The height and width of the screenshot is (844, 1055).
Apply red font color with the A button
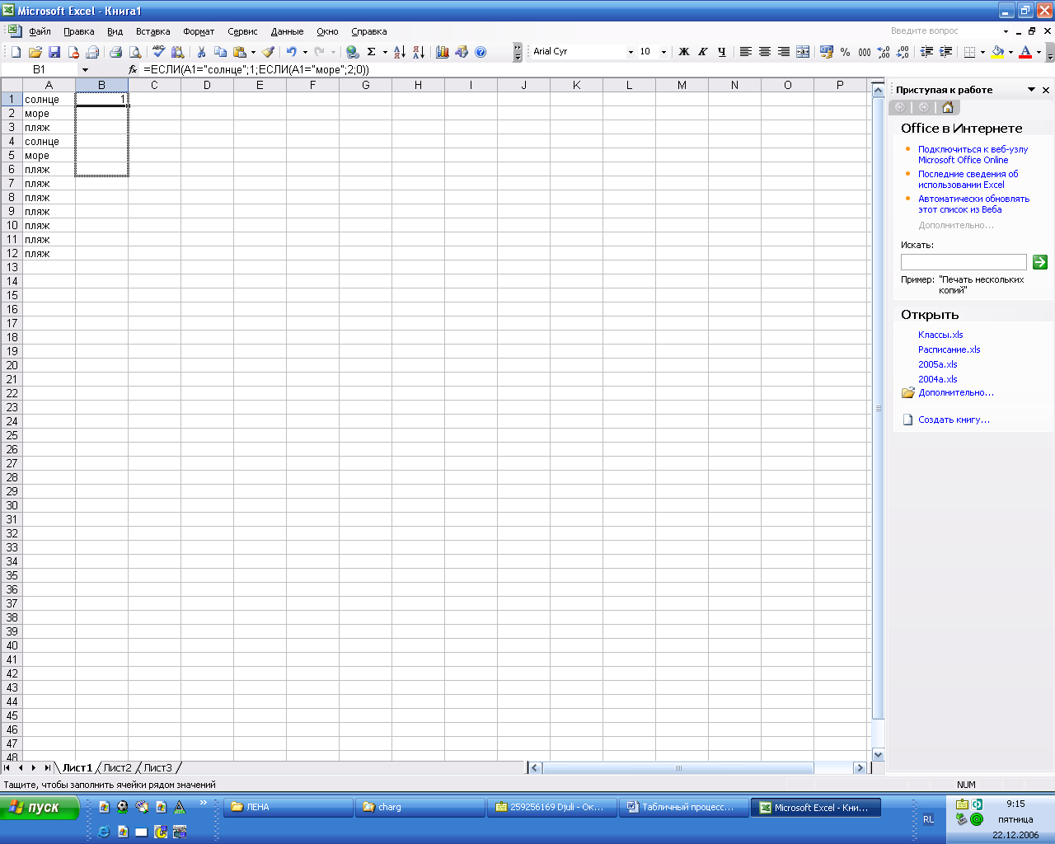pyautogui.click(x=1025, y=52)
